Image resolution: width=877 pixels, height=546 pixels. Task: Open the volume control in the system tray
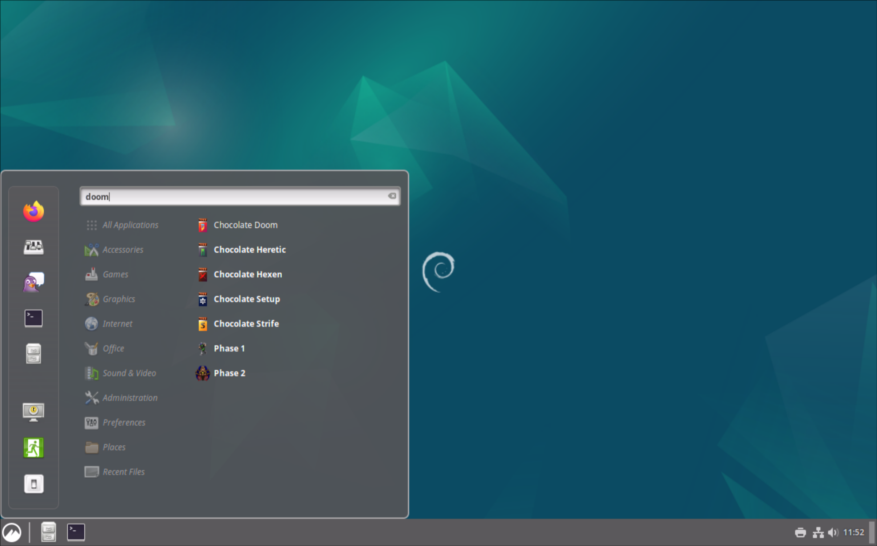(x=833, y=533)
